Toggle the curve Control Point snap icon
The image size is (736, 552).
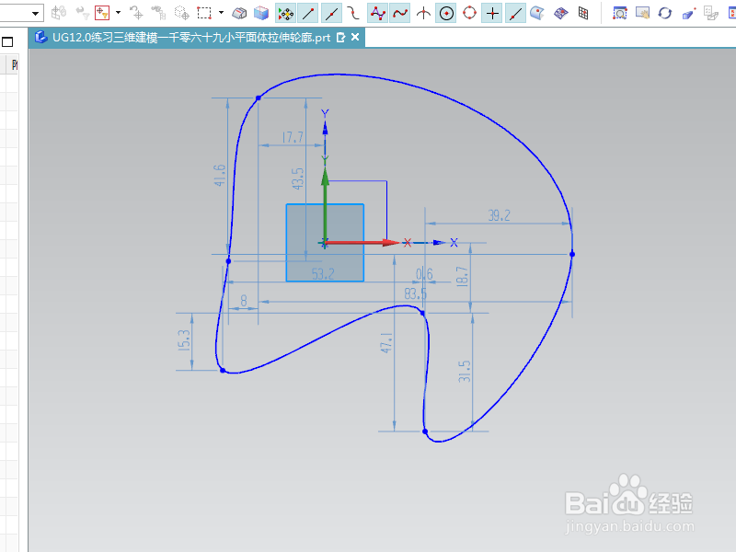click(353, 13)
